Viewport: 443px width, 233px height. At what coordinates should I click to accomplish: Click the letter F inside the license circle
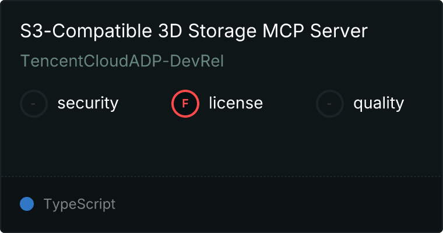185,104
